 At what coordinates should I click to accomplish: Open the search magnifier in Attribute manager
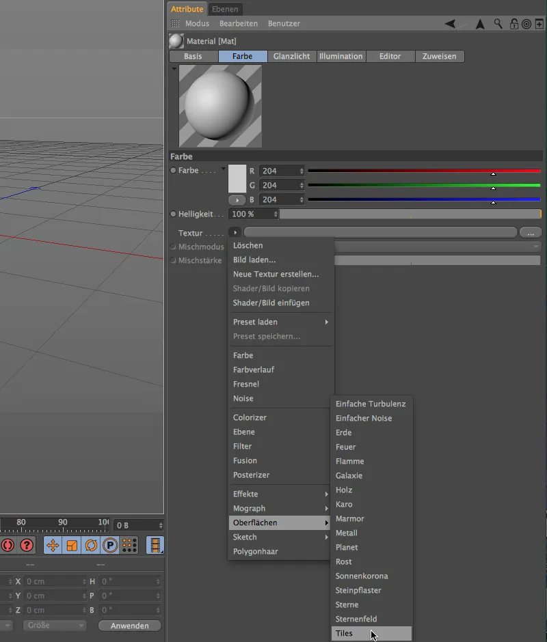coord(498,24)
